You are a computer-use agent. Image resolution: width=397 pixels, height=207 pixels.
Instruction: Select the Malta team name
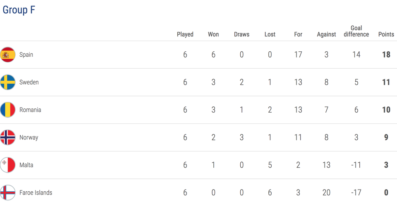pos(26,165)
